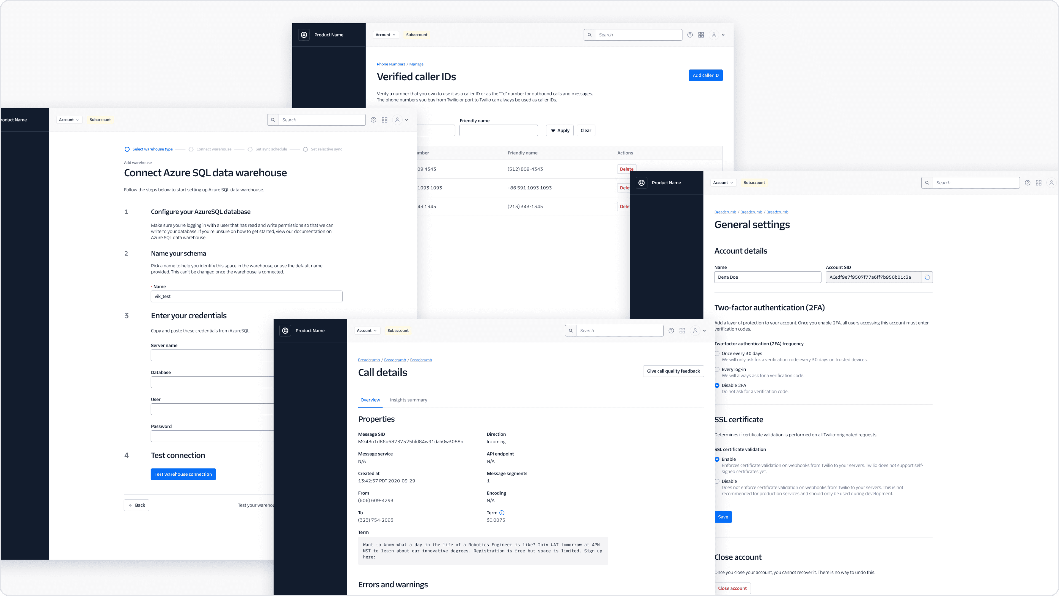Copy the Account SID using the copy icon
Screen dimensions: 1059x596
tap(927, 277)
